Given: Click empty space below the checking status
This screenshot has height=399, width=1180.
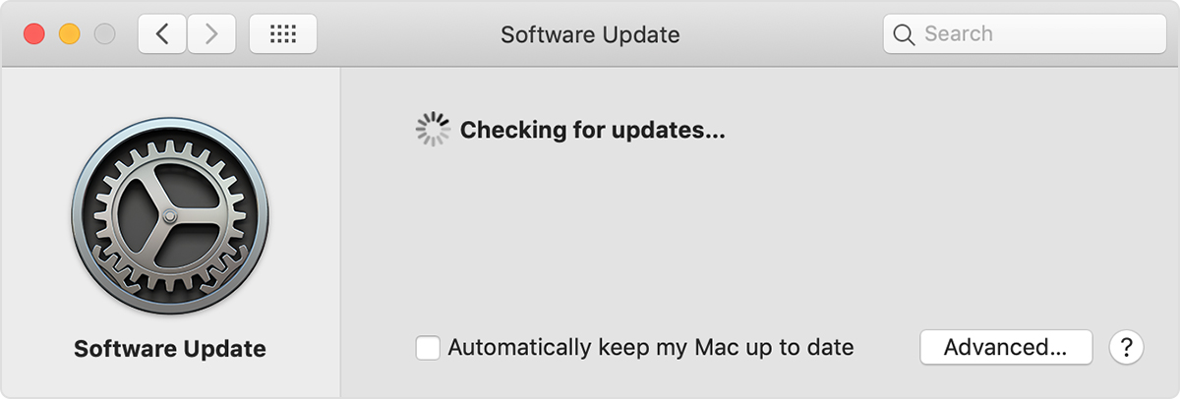Looking at the screenshot, I should (757, 236).
